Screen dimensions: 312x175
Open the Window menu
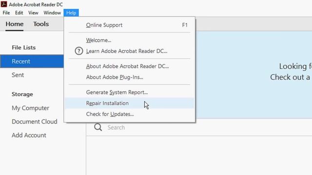point(52,13)
